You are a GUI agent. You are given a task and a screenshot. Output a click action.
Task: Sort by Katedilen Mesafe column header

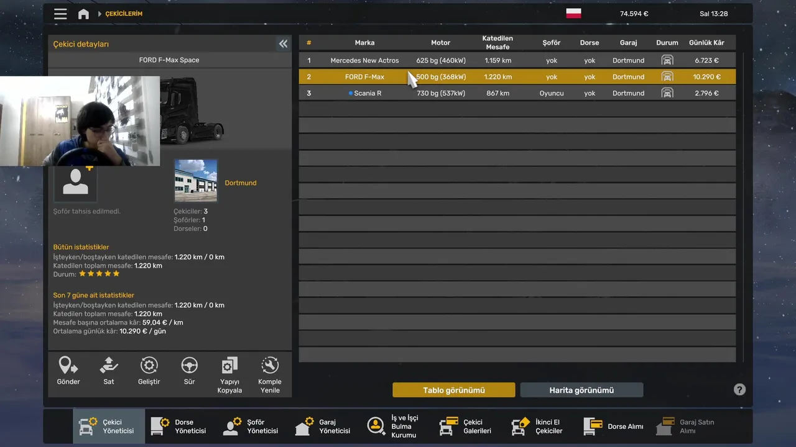(497, 43)
